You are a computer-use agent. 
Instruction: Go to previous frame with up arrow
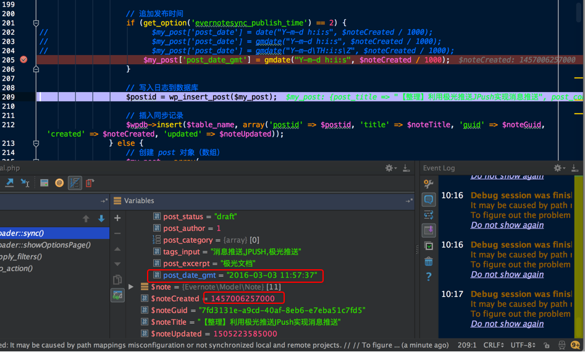[86, 219]
